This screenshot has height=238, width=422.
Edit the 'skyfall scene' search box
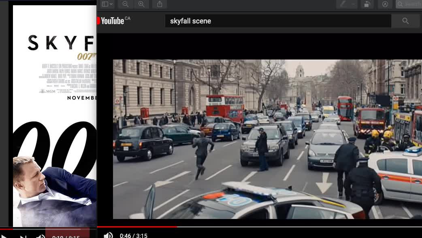(x=278, y=21)
